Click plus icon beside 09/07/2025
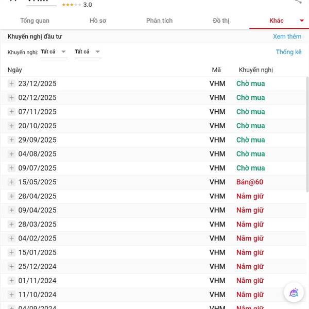The width and height of the screenshot is (309, 309). pyautogui.click(x=12, y=168)
